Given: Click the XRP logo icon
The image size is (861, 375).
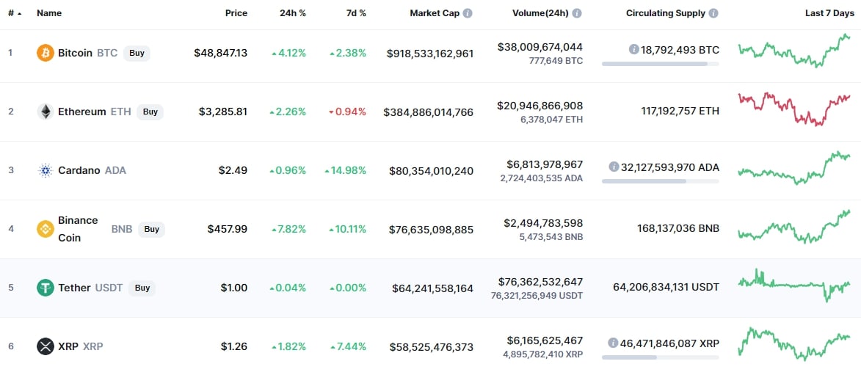Looking at the screenshot, I should click(45, 346).
